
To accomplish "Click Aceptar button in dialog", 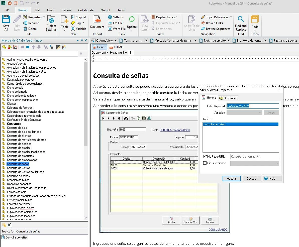I will [232, 179].
